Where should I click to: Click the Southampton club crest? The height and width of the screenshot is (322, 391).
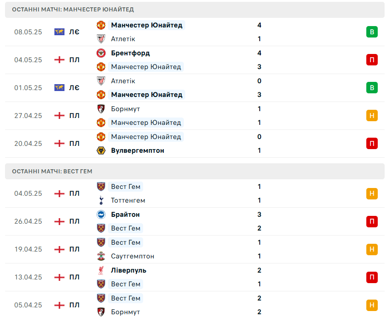click(101, 256)
